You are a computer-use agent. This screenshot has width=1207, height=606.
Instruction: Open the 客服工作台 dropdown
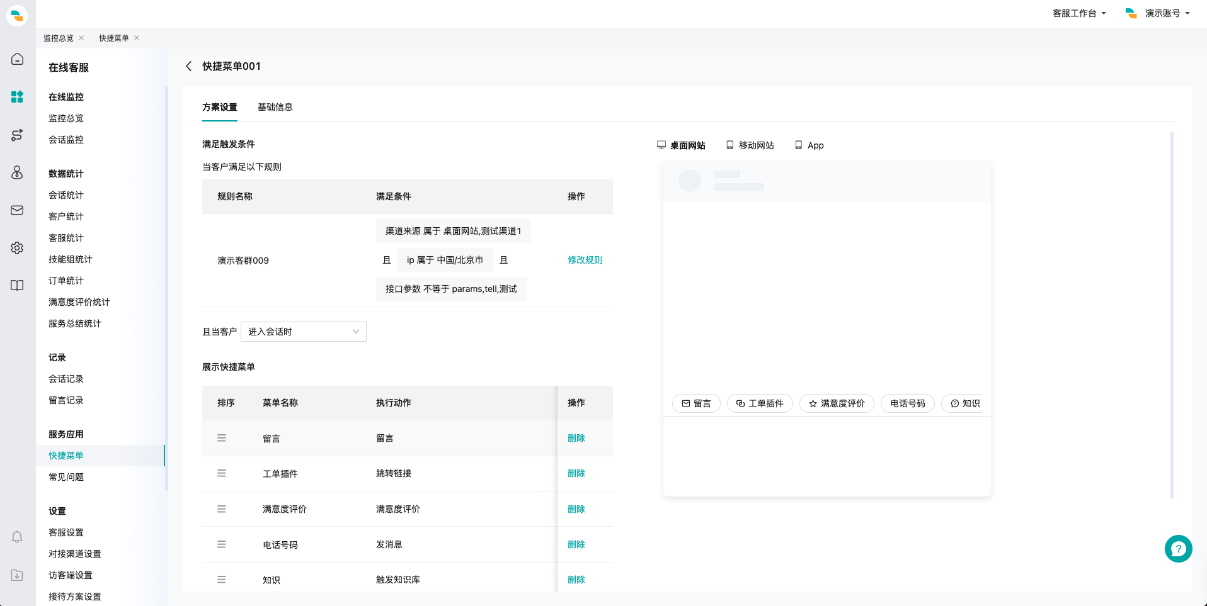click(x=1079, y=13)
